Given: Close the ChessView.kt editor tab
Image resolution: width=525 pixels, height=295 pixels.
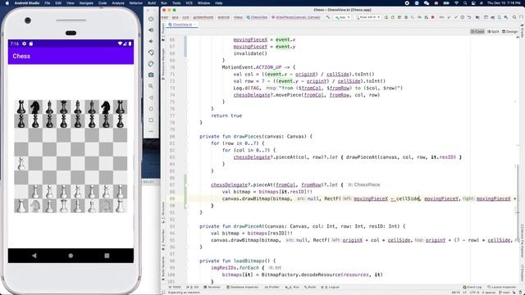Looking at the screenshot, I should point(194,25).
